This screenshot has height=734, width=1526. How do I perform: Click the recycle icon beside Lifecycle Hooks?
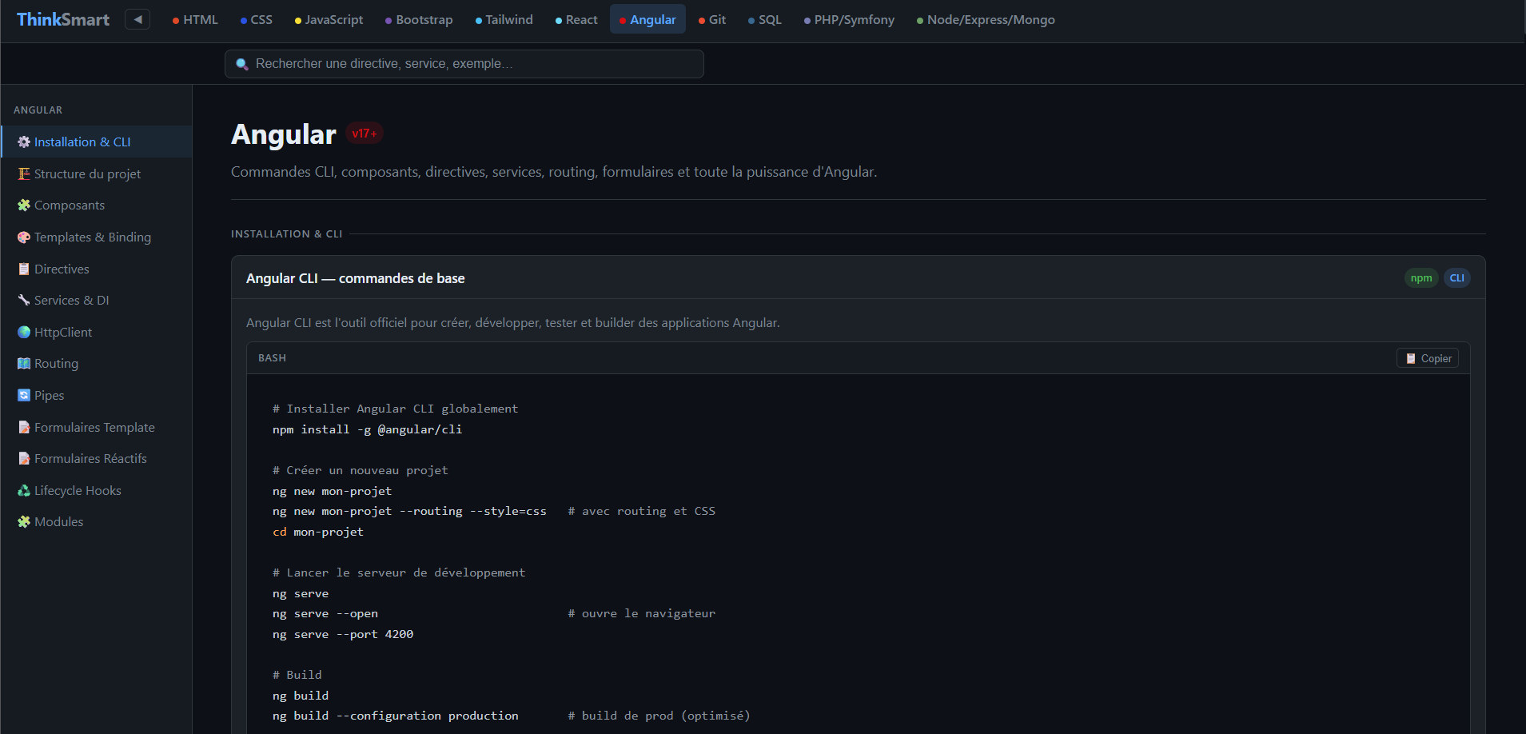pos(24,491)
